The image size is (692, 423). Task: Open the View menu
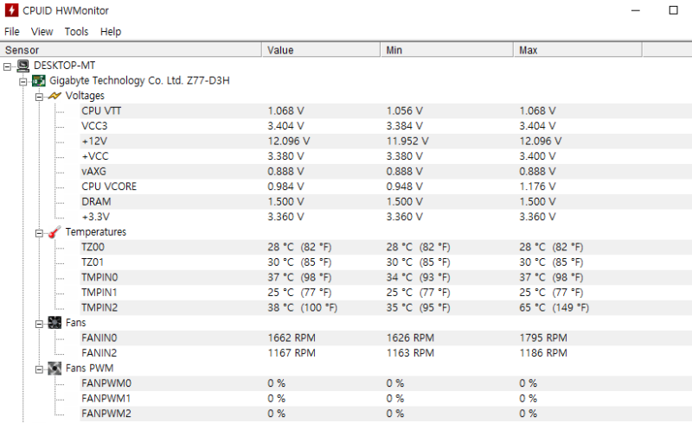pos(42,32)
